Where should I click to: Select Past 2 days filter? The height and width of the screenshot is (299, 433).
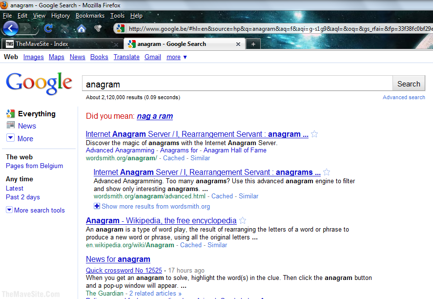[x=23, y=197]
